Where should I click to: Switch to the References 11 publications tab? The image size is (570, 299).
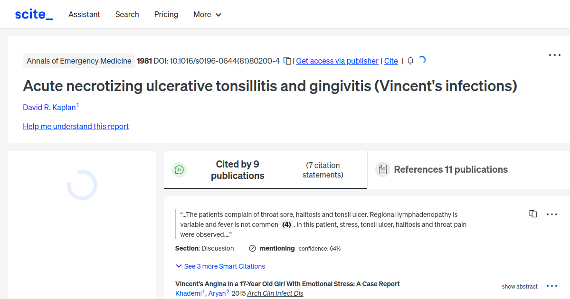coord(450,169)
